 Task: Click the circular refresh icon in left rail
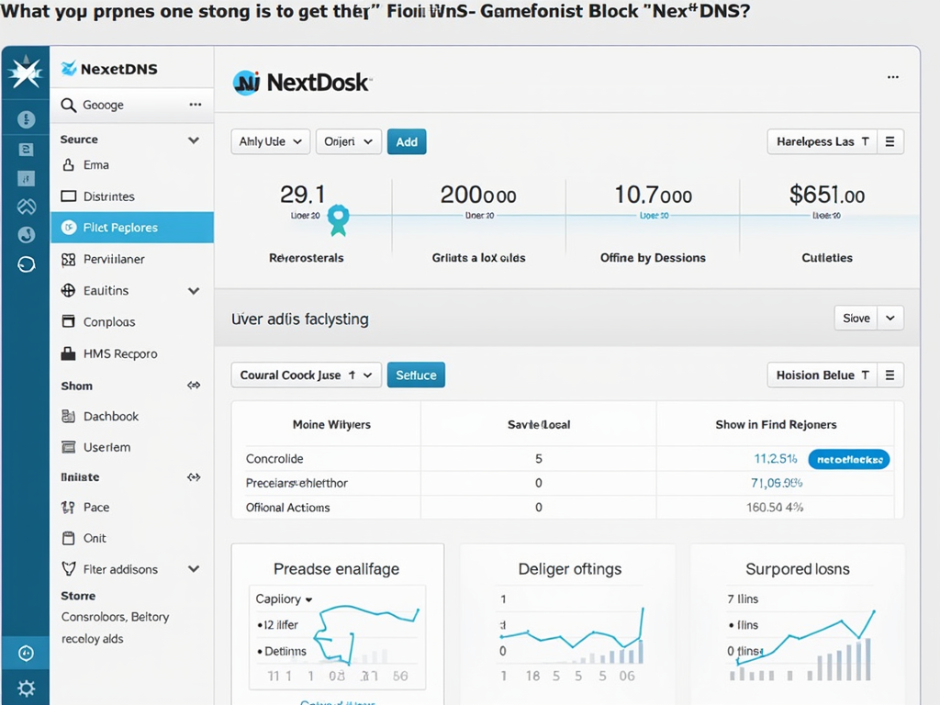coord(26,264)
